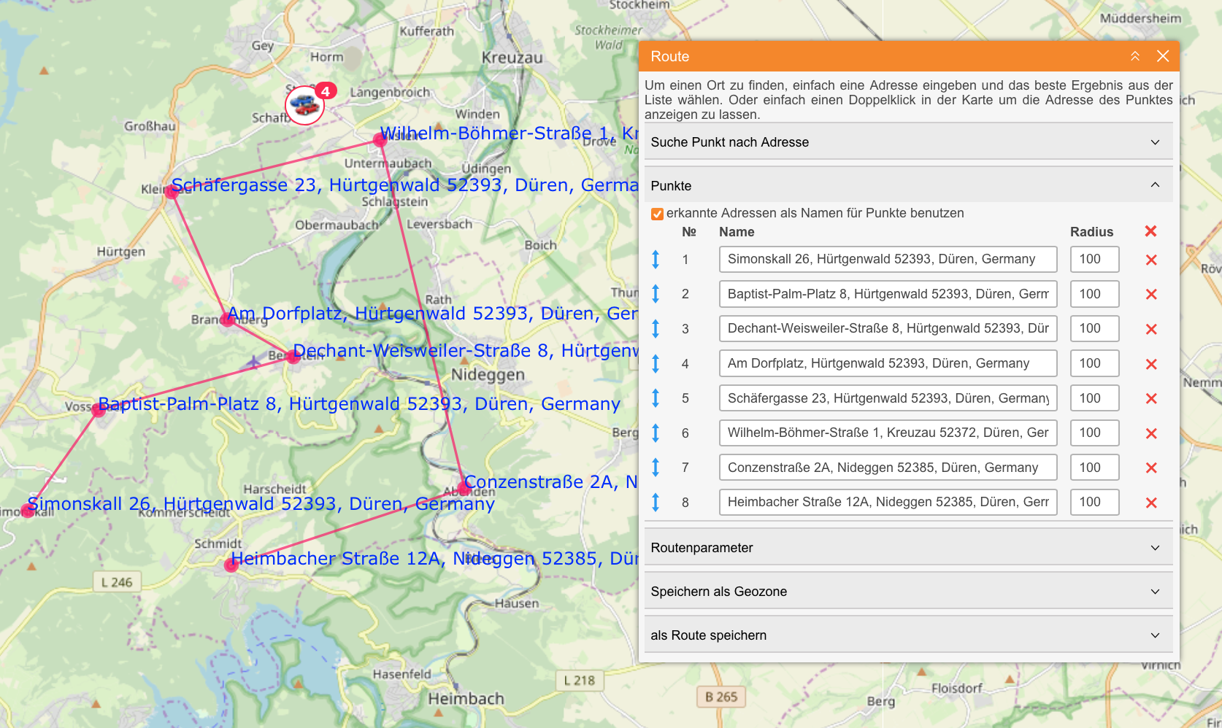Delete route point 1 Simonskall 26

pyautogui.click(x=1151, y=260)
